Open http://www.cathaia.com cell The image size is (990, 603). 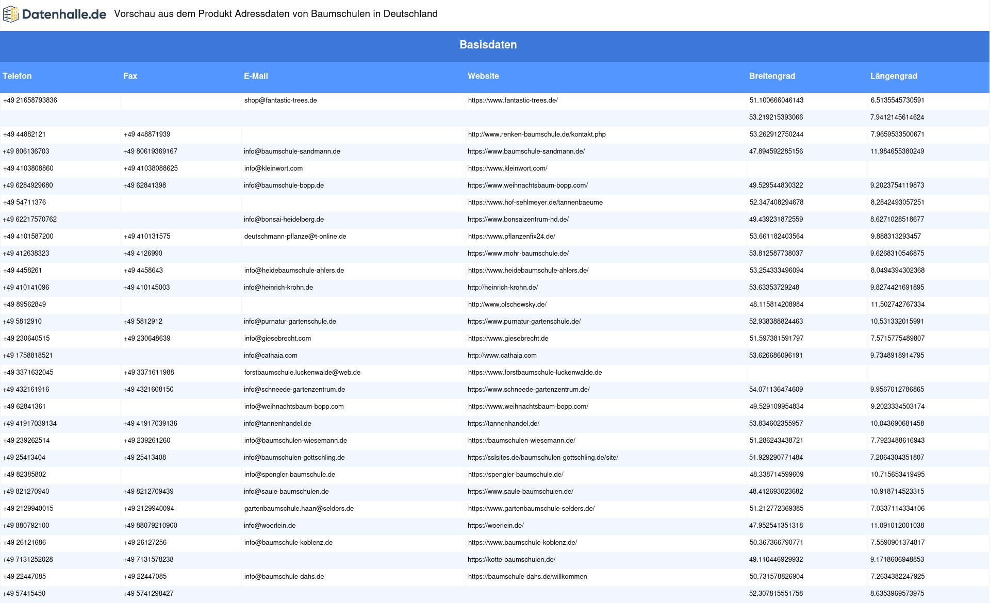pos(502,356)
